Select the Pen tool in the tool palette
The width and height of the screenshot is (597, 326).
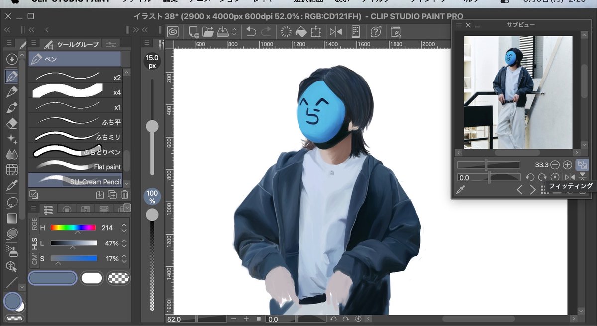point(12,76)
